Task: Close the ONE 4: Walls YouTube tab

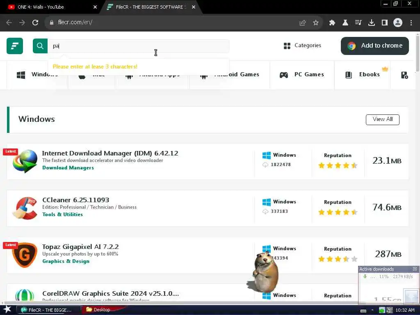Action: 95,7
